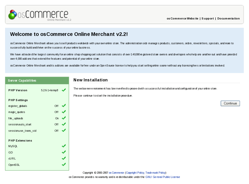Click the PHP Version green checkmark
249x184 pixels.
64,90
